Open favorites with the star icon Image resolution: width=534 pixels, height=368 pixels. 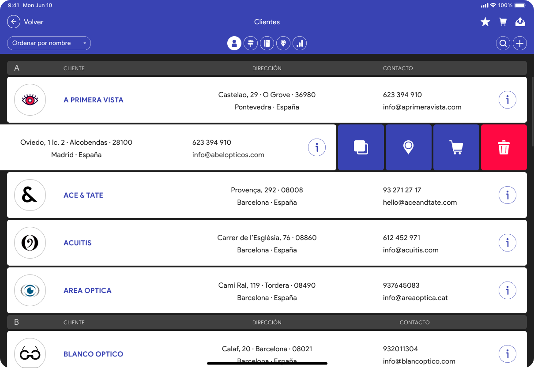(485, 22)
